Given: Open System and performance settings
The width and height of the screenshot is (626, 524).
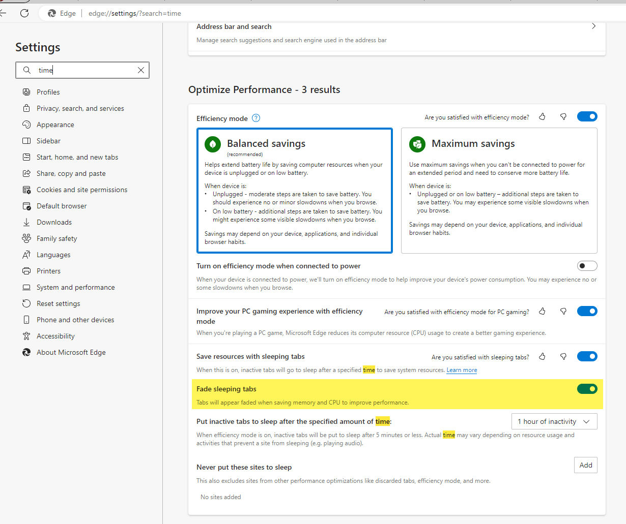Looking at the screenshot, I should click(x=75, y=287).
